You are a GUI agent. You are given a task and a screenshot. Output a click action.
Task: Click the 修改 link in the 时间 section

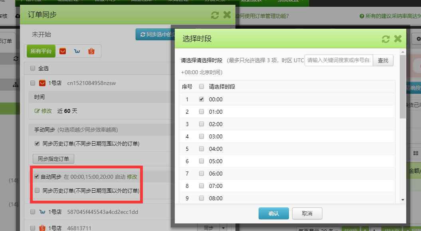click(46, 111)
